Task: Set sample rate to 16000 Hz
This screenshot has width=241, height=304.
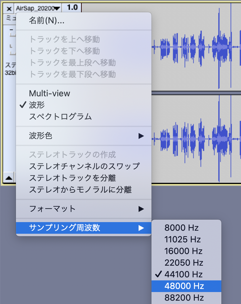Action: click(186, 251)
